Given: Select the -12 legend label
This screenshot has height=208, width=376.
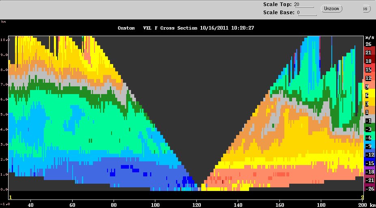Looking at the screenshot, I should [370, 155].
